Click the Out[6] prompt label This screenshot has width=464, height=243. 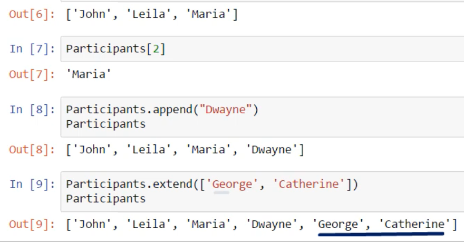(x=32, y=14)
